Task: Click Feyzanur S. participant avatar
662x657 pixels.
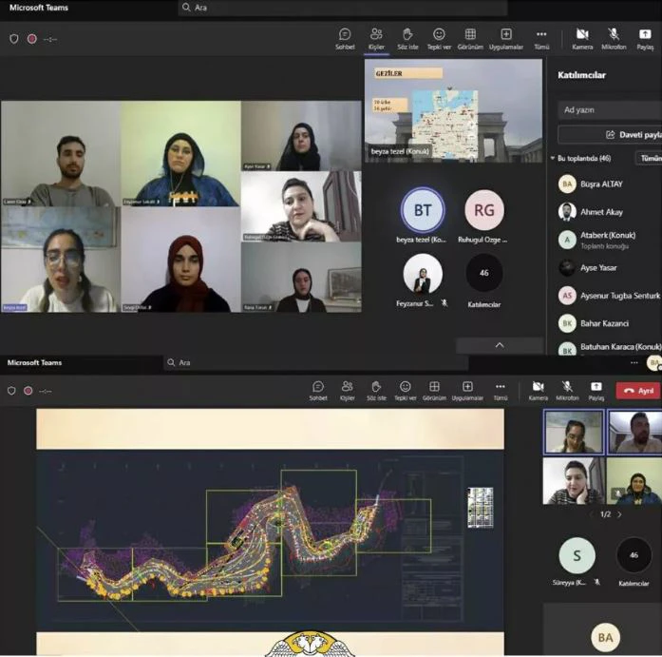Action: (x=423, y=274)
